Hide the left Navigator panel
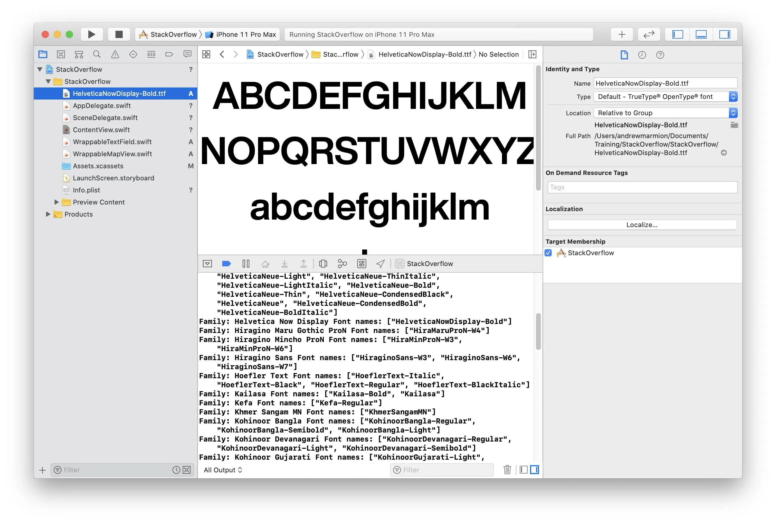Viewport: 776px width, 523px height. [677, 34]
